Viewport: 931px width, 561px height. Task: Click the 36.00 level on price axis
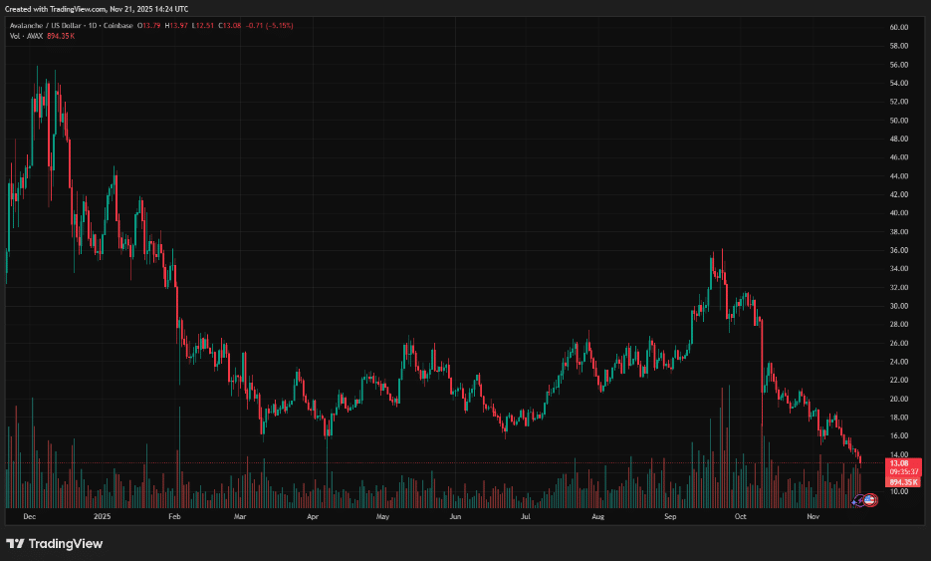click(900, 250)
